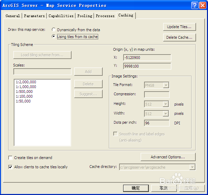The width and height of the screenshot is (208, 195).
Task: Click the Origin Y field
Action: 147,66
